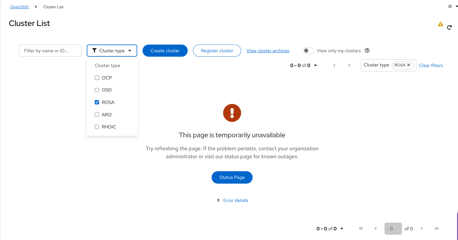
Task: Go to first page using double-left arrows
Action: point(361,228)
